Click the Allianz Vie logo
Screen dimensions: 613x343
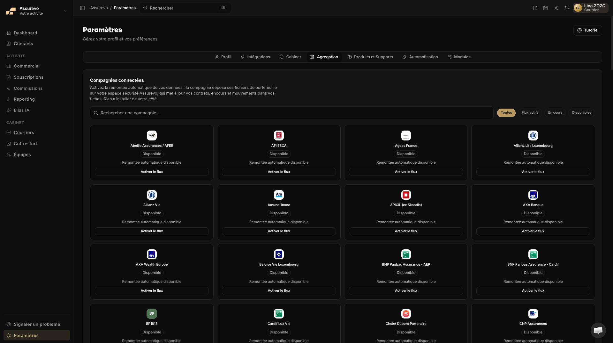[x=152, y=195]
